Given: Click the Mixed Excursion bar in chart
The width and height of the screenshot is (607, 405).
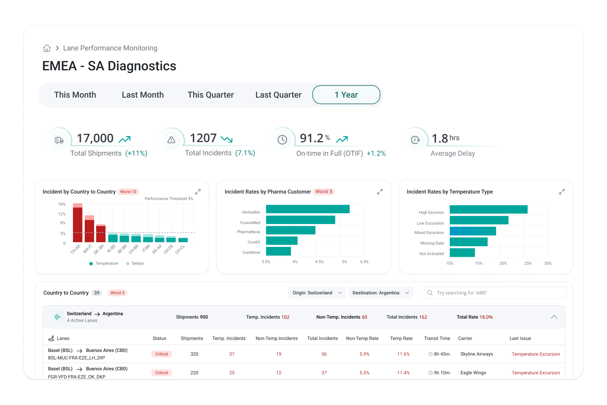Looking at the screenshot, I should coord(473,231).
